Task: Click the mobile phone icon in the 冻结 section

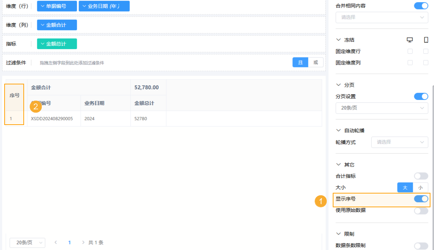Action: click(426, 40)
